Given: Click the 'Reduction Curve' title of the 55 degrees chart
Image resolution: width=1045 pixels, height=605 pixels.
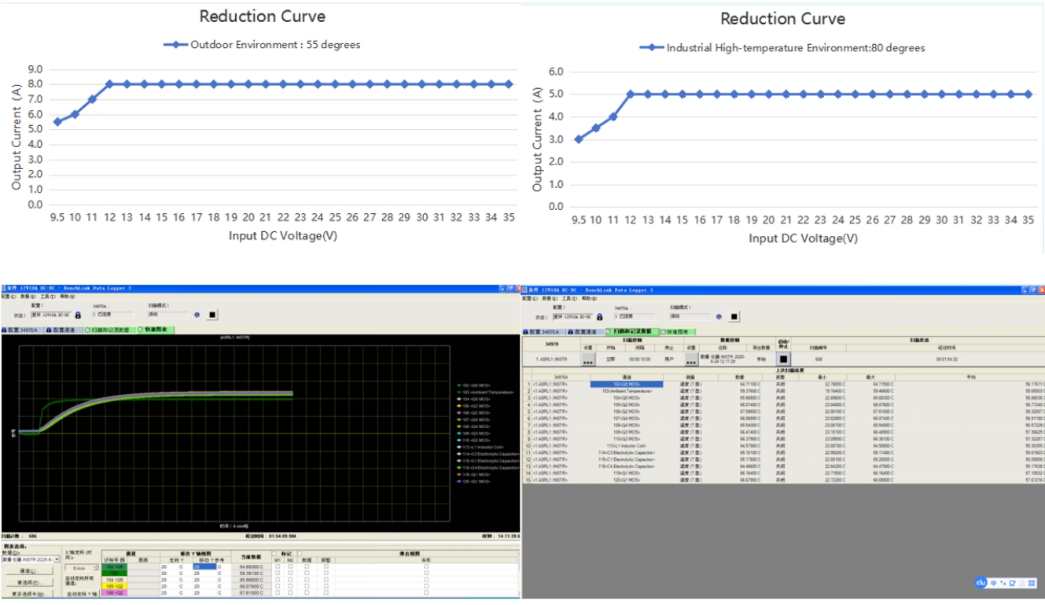Looking at the screenshot, I should click(262, 16).
